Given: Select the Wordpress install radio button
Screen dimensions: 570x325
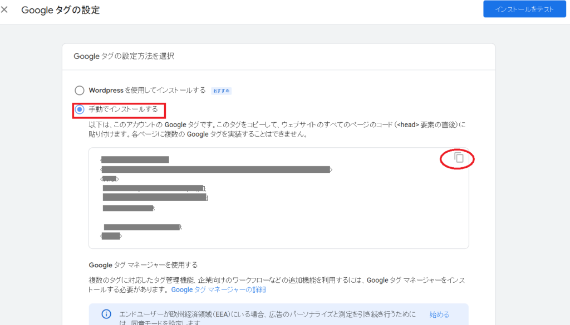Looking at the screenshot, I should 80,90.
